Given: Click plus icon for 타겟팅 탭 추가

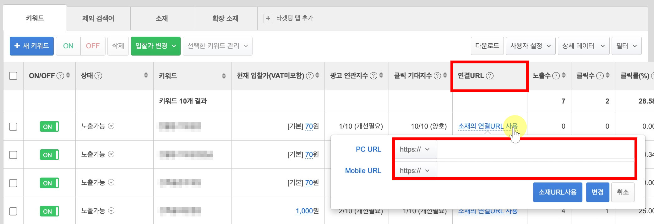Looking at the screenshot, I should coord(268,19).
